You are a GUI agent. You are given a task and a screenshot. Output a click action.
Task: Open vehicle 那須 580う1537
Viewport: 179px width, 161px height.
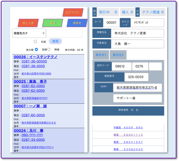128,142
